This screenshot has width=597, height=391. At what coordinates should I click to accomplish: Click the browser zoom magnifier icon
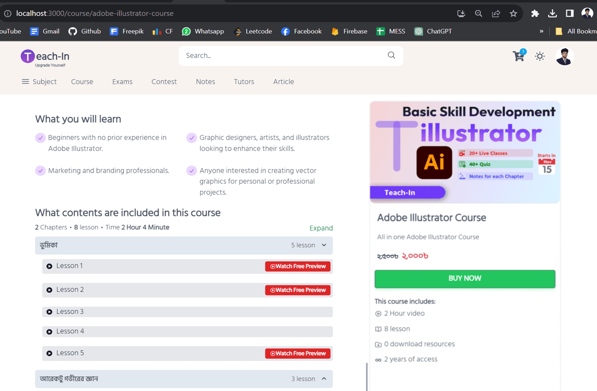[x=479, y=13]
